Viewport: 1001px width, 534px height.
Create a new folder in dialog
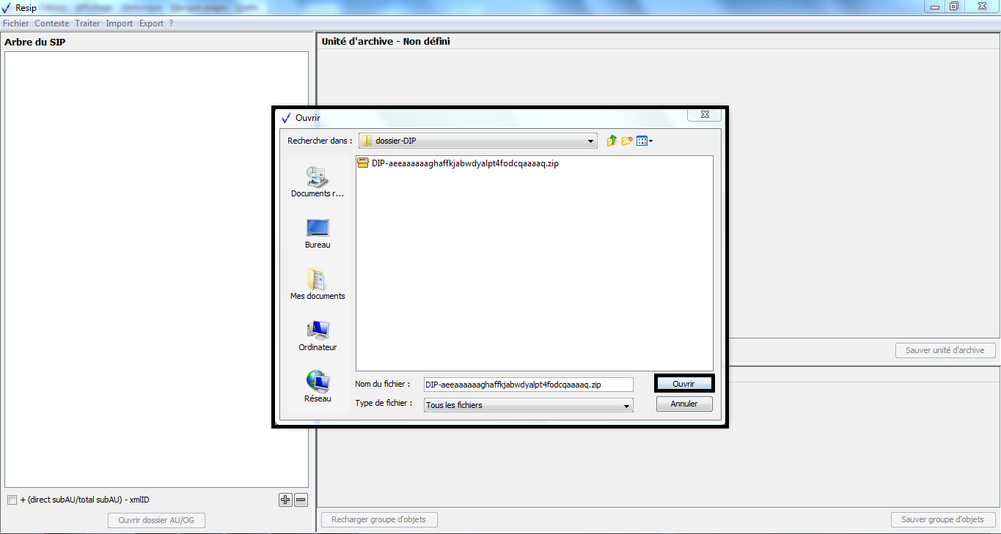click(627, 141)
